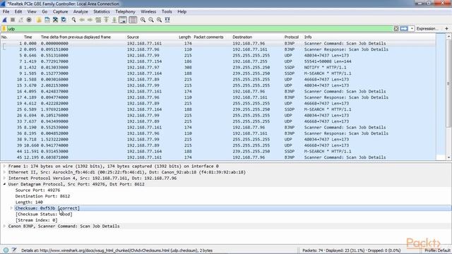The image size is (452, 254).
Task: Open the Analyze menu
Action: pyautogui.click(x=81, y=11)
